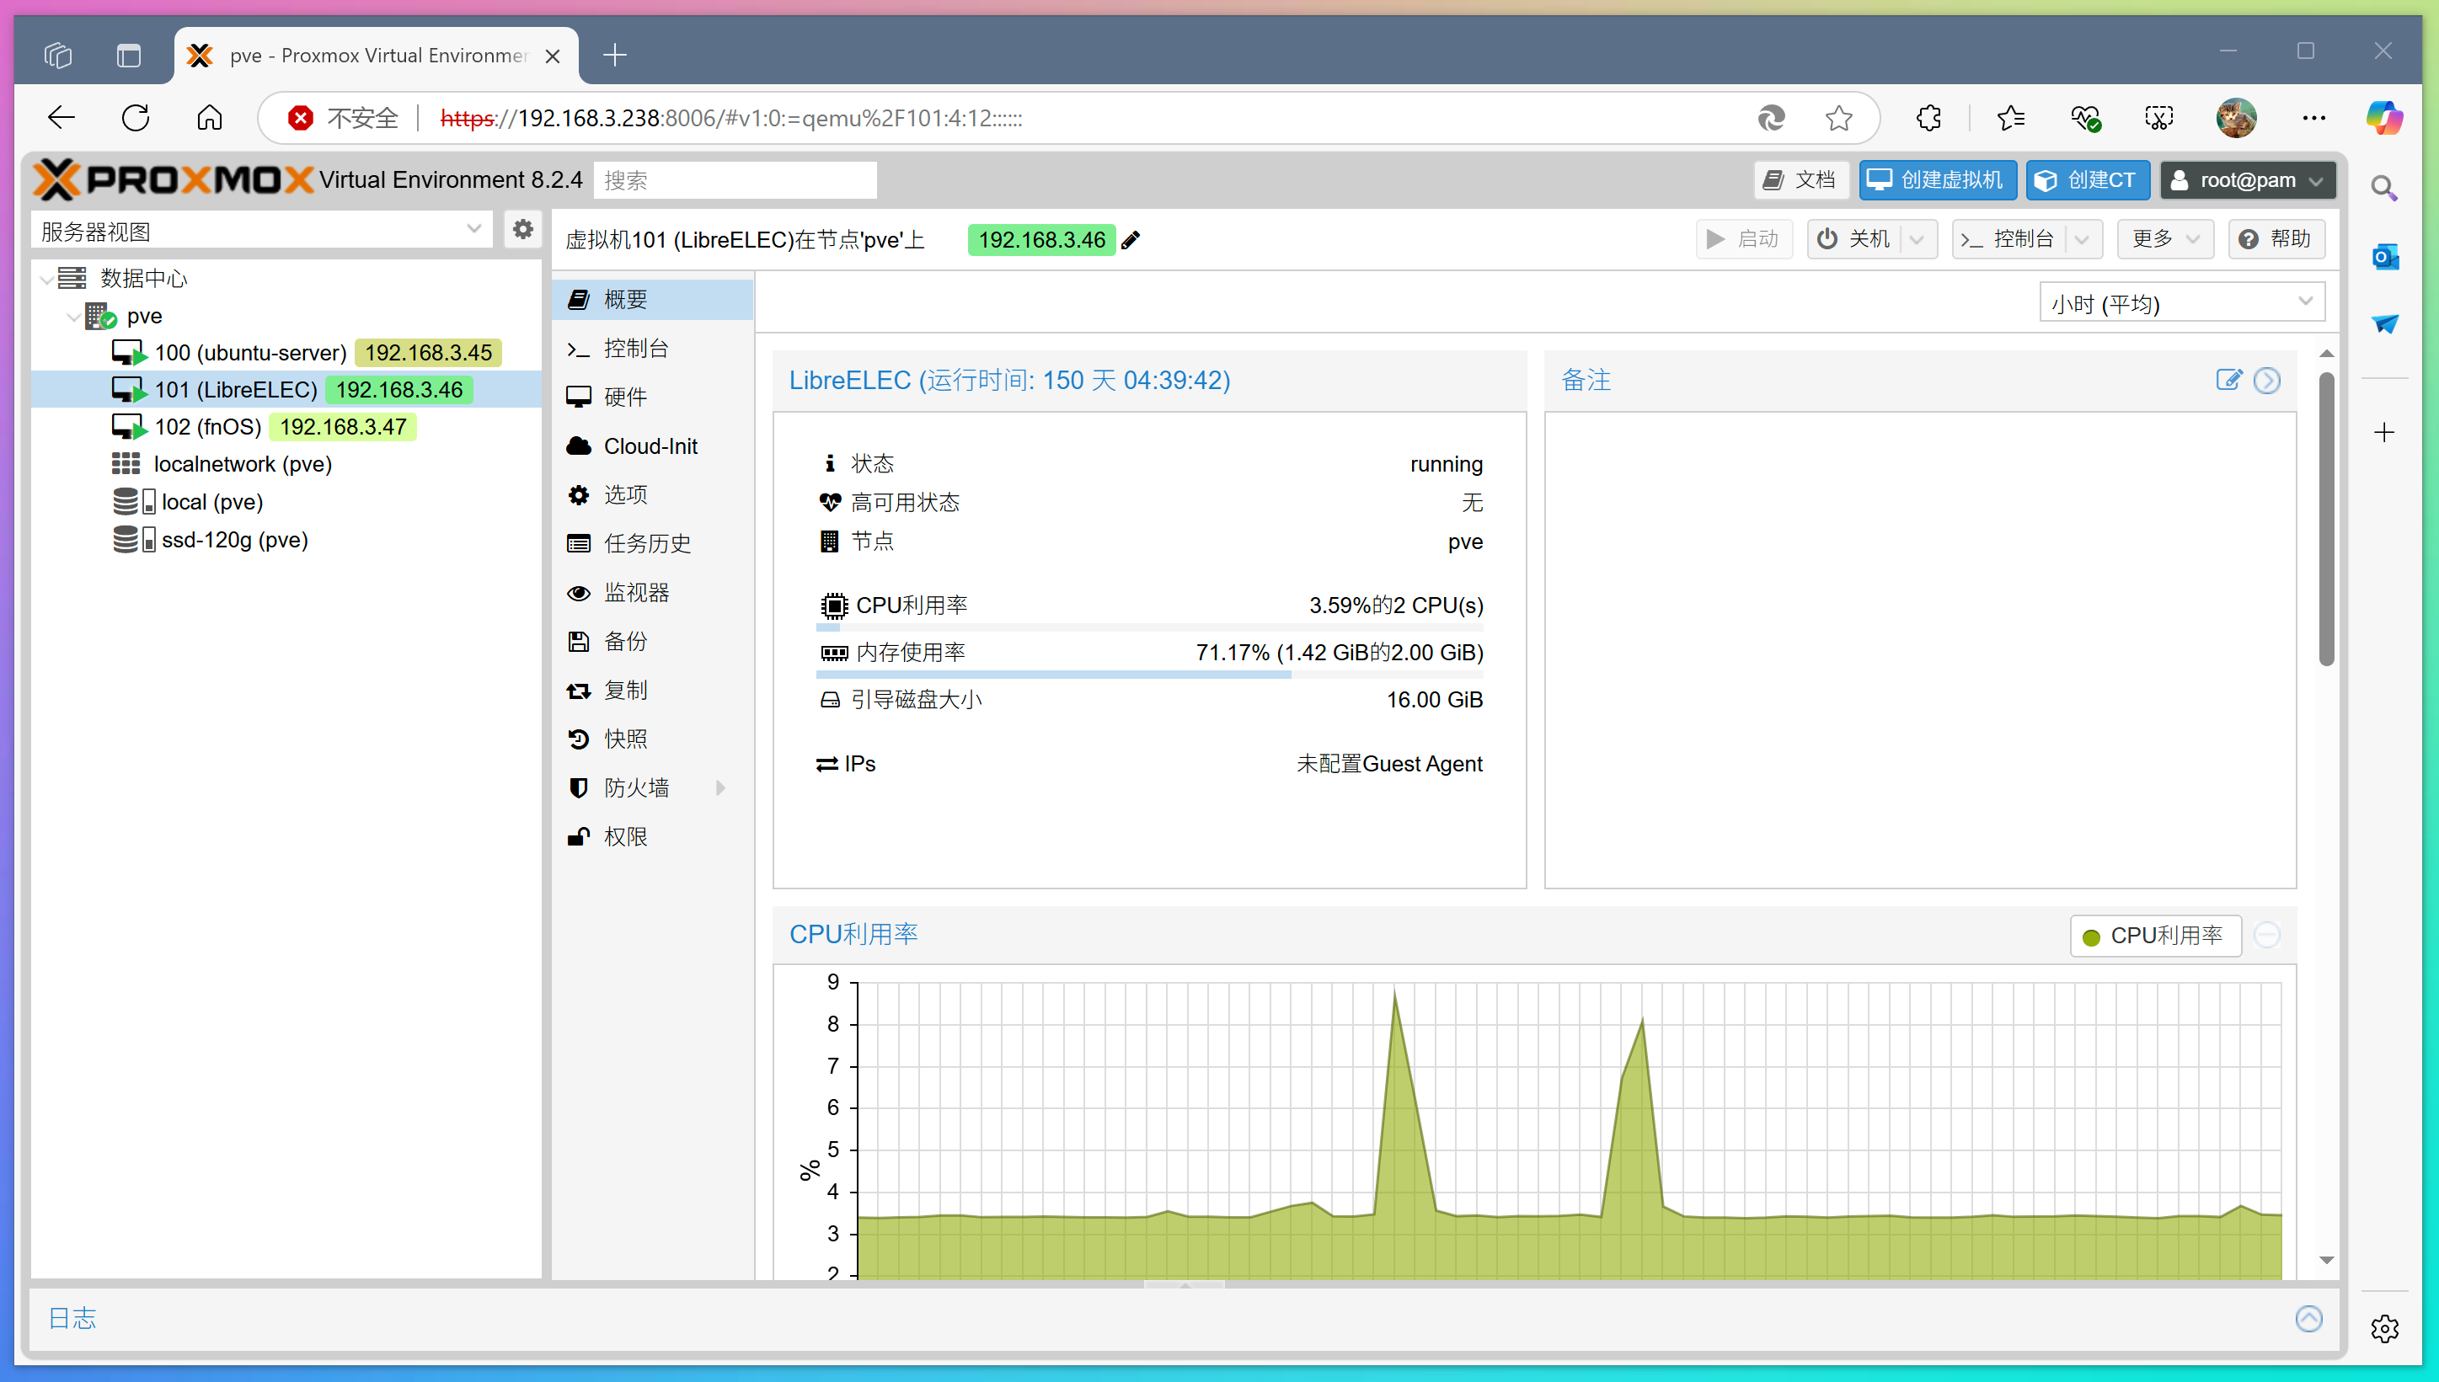
Task: Collapse the pve node in tree
Action: click(x=74, y=316)
